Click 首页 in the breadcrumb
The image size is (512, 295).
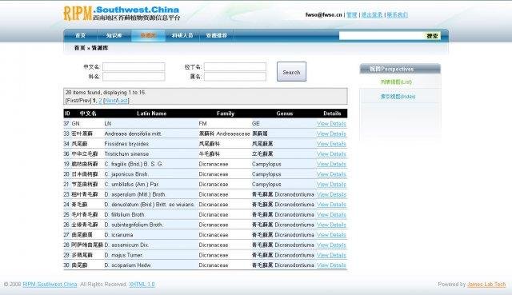pyautogui.click(x=79, y=48)
